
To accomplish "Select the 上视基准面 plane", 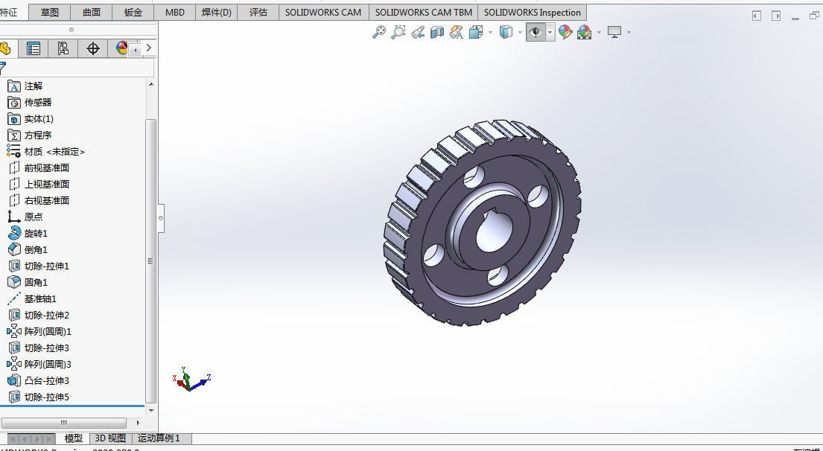I will point(39,184).
